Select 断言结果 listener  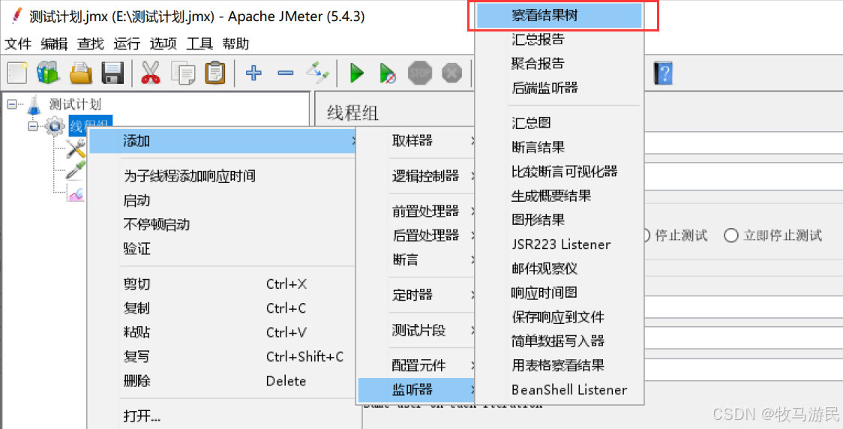559,147
